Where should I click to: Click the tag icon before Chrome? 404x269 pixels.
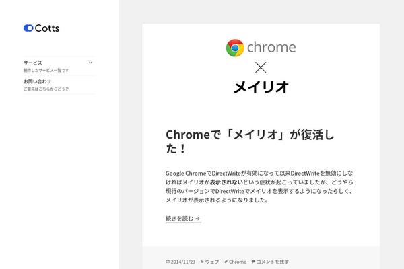(x=226, y=262)
